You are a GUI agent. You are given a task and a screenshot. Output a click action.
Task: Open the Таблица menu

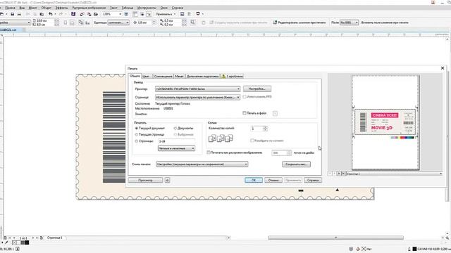[x=127, y=8]
